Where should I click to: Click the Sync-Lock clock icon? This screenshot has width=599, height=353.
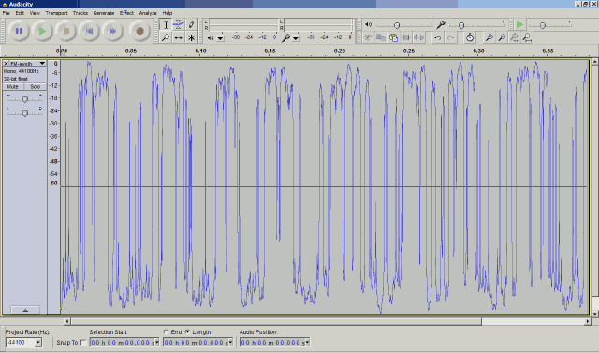(470, 37)
